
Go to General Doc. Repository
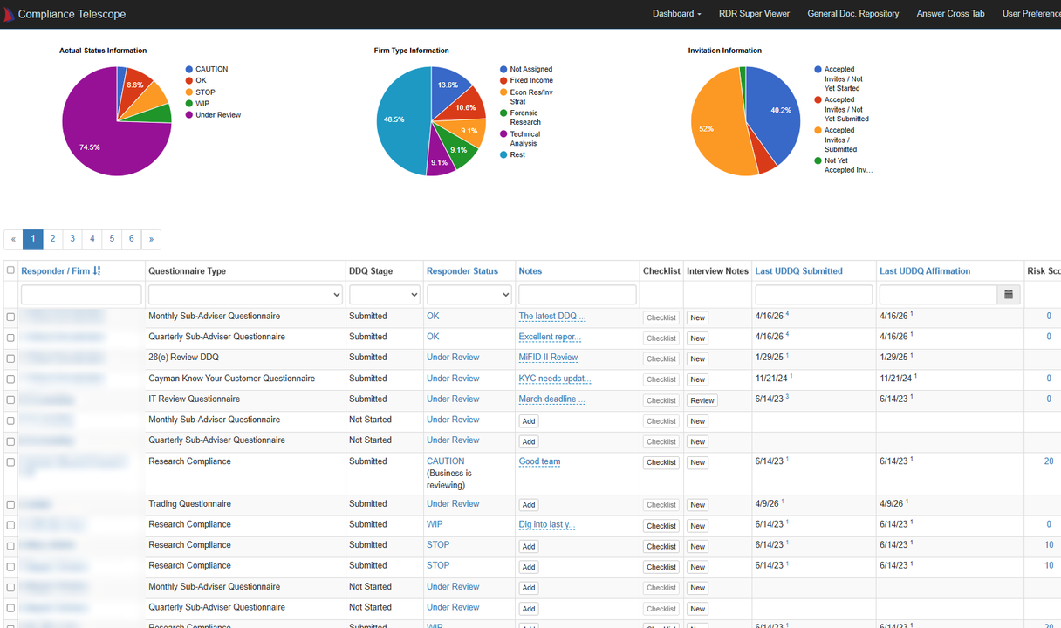pyautogui.click(x=853, y=14)
